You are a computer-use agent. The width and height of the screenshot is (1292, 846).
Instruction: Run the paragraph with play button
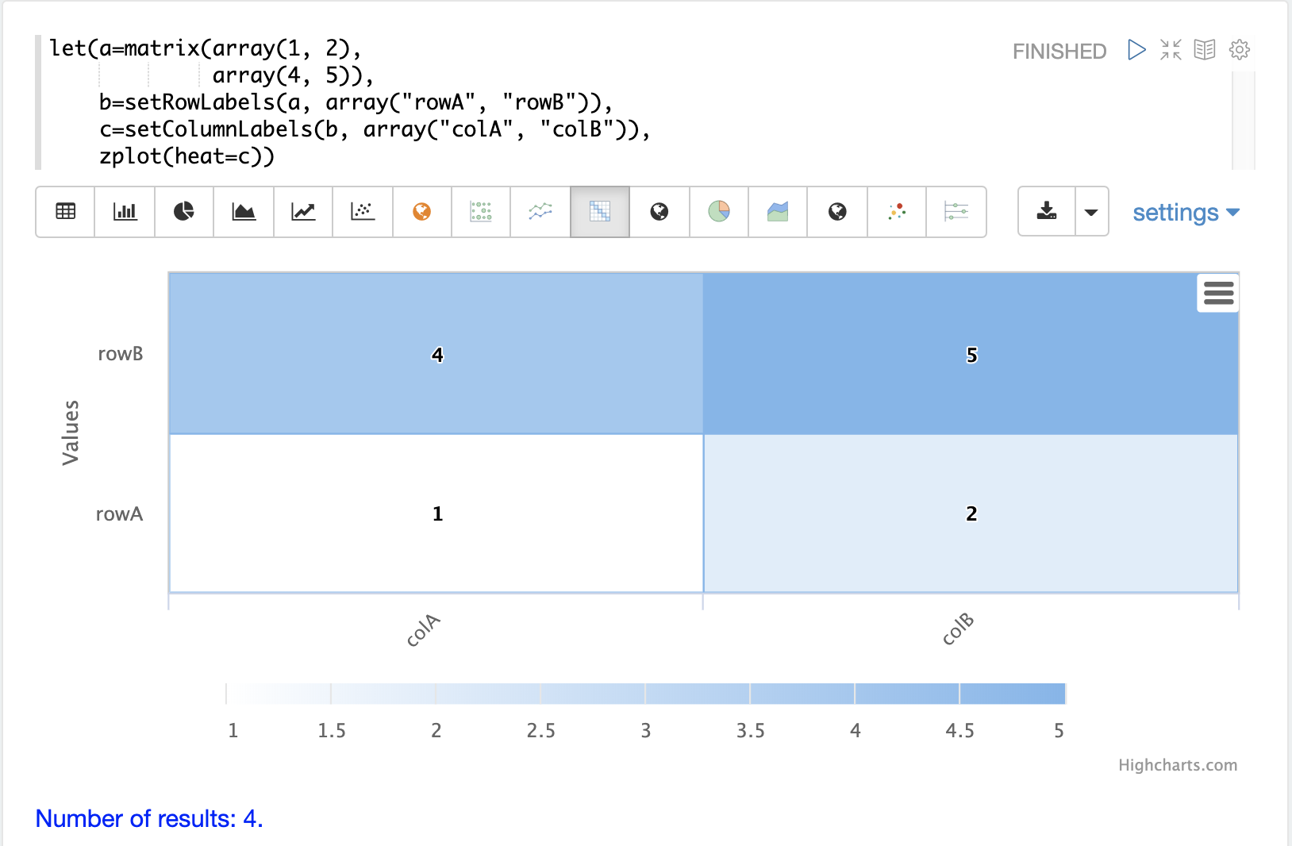tap(1136, 50)
